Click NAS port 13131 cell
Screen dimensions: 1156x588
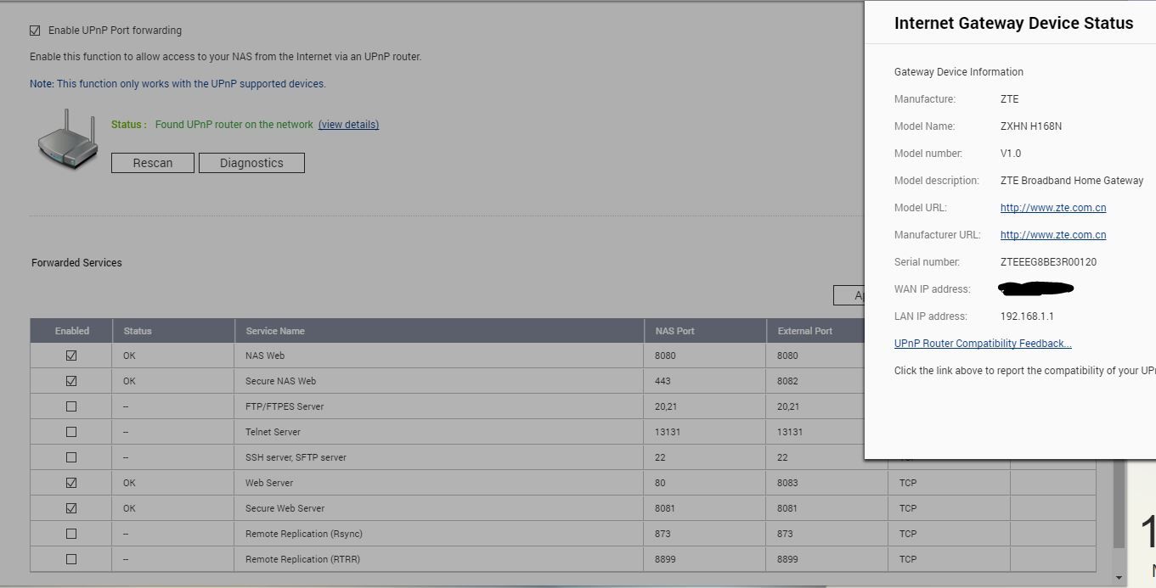coord(705,432)
